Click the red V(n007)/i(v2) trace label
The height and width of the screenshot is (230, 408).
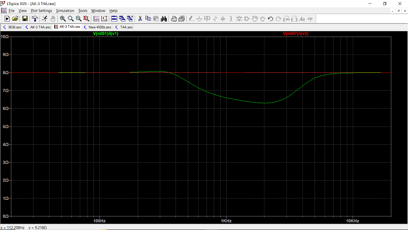coord(296,34)
